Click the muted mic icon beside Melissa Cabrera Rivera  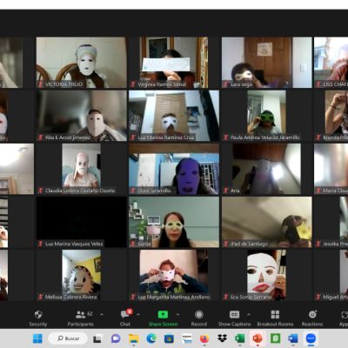pos(41,297)
